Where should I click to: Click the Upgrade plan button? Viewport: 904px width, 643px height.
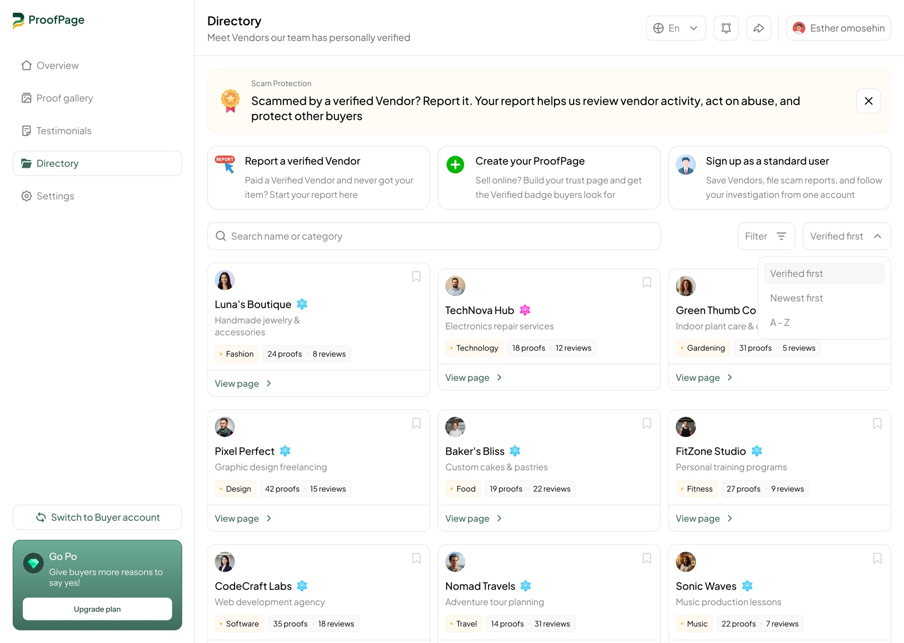97,609
